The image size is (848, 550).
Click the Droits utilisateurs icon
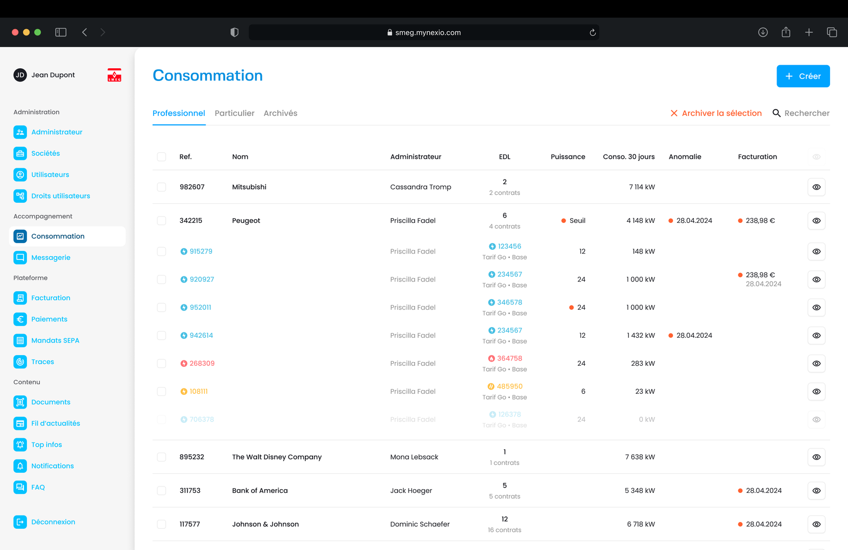[x=20, y=196]
